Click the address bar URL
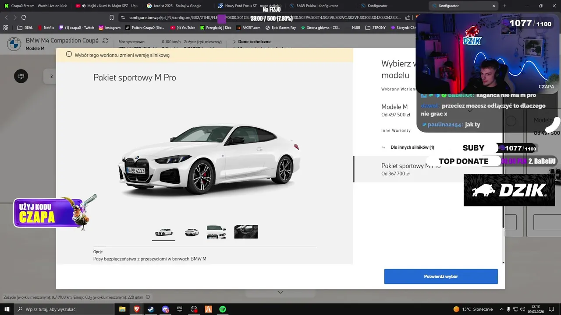The image size is (561, 315). coord(265,17)
